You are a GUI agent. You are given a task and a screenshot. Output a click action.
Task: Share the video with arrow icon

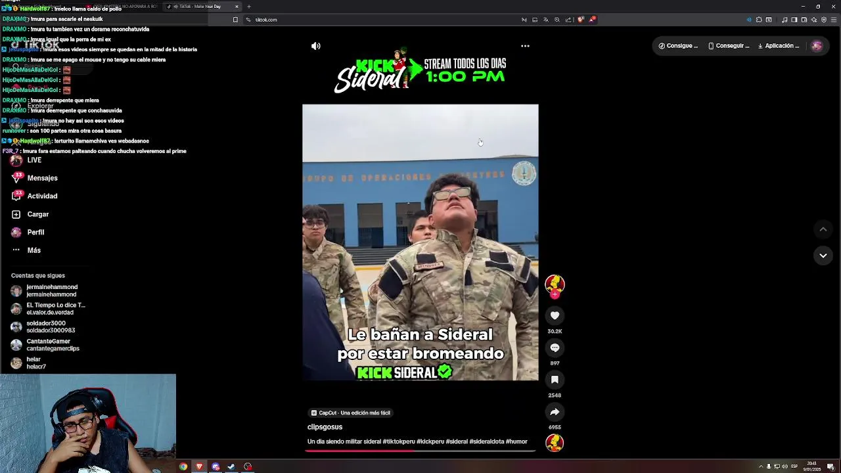tap(555, 412)
